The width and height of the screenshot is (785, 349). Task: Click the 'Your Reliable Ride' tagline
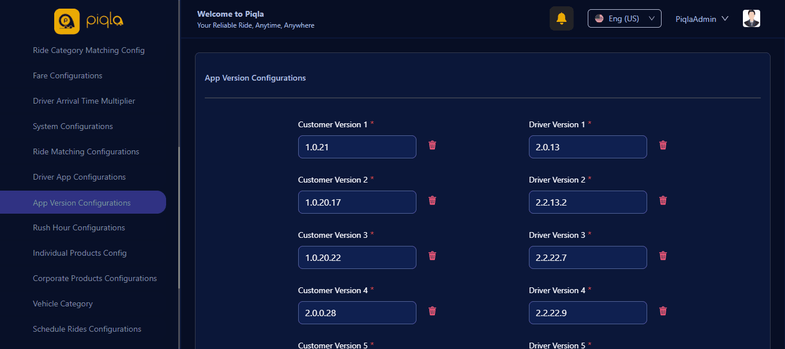256,25
